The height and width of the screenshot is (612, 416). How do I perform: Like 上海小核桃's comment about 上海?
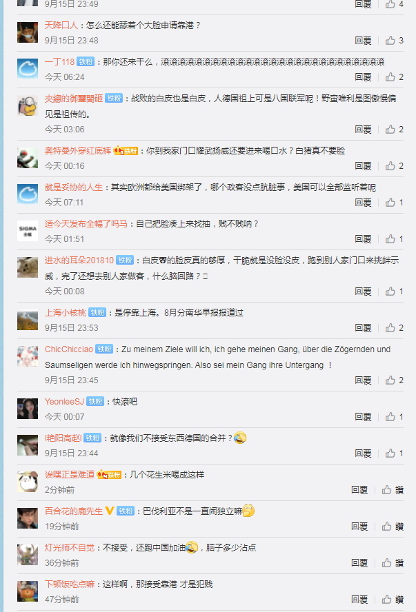coord(390,328)
